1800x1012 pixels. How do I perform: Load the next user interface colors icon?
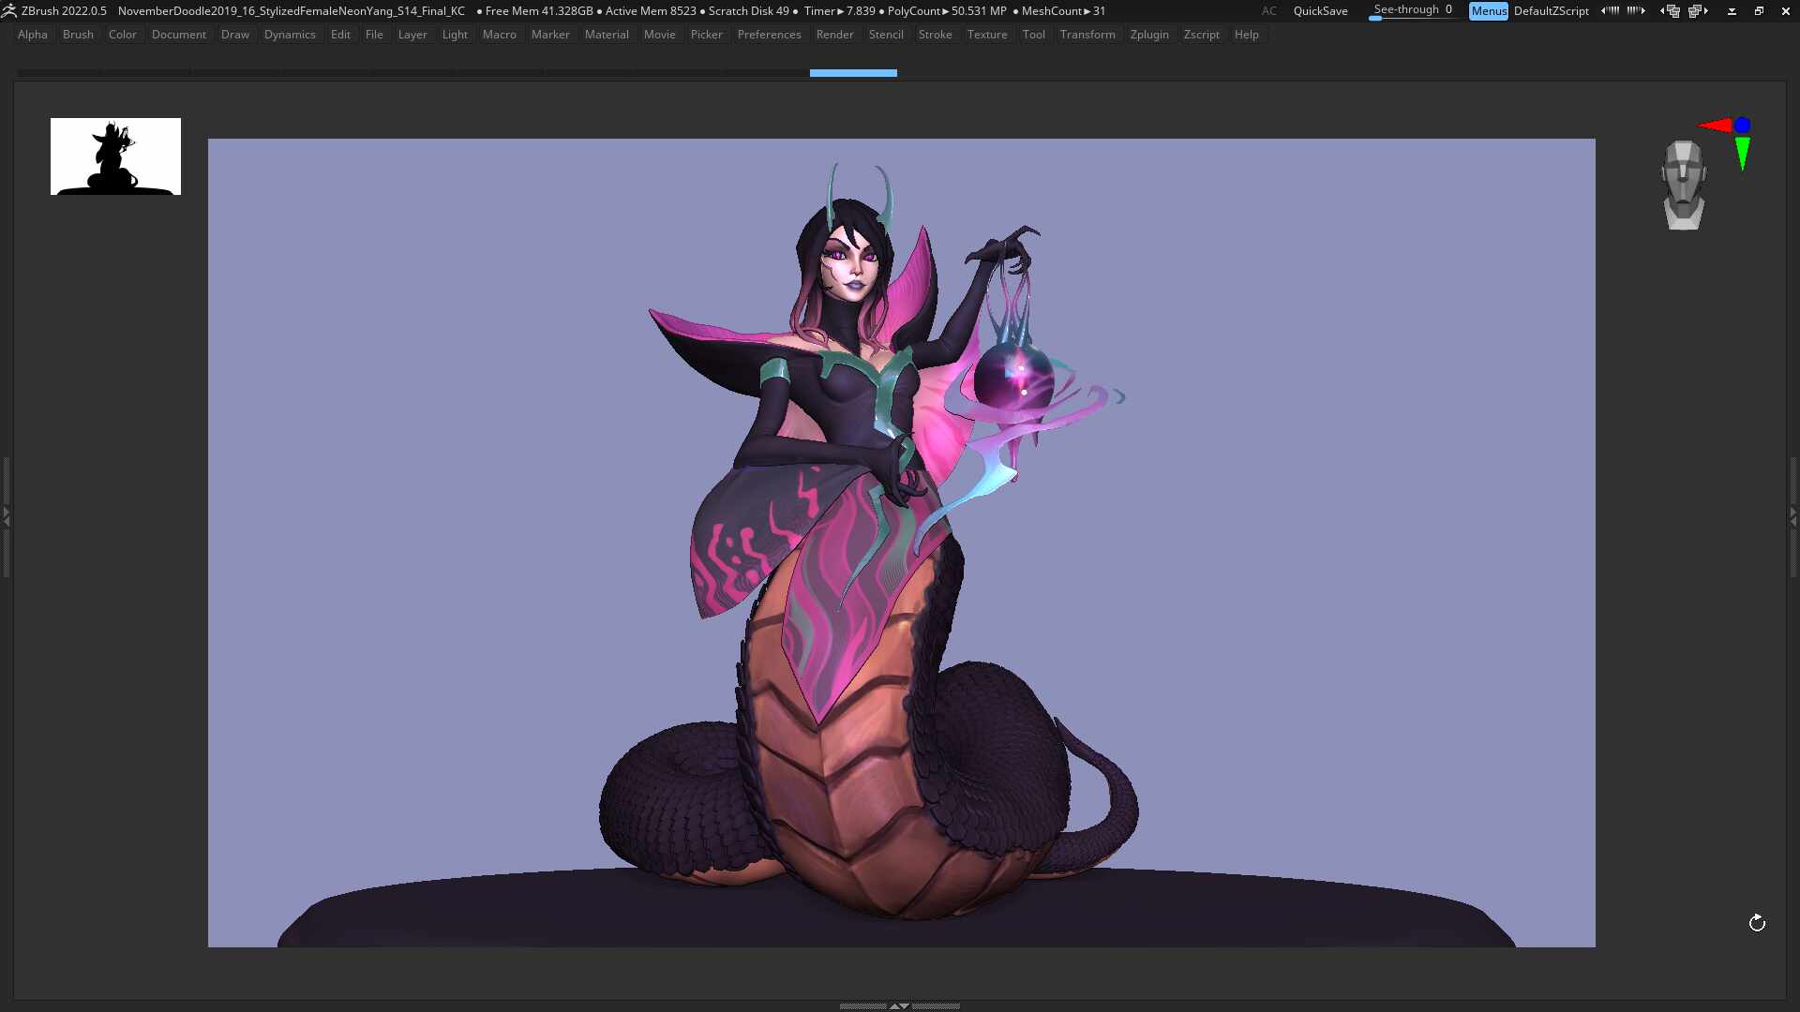[x=1636, y=10]
